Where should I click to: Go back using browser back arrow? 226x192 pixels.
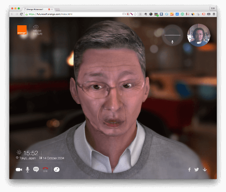click(12, 14)
